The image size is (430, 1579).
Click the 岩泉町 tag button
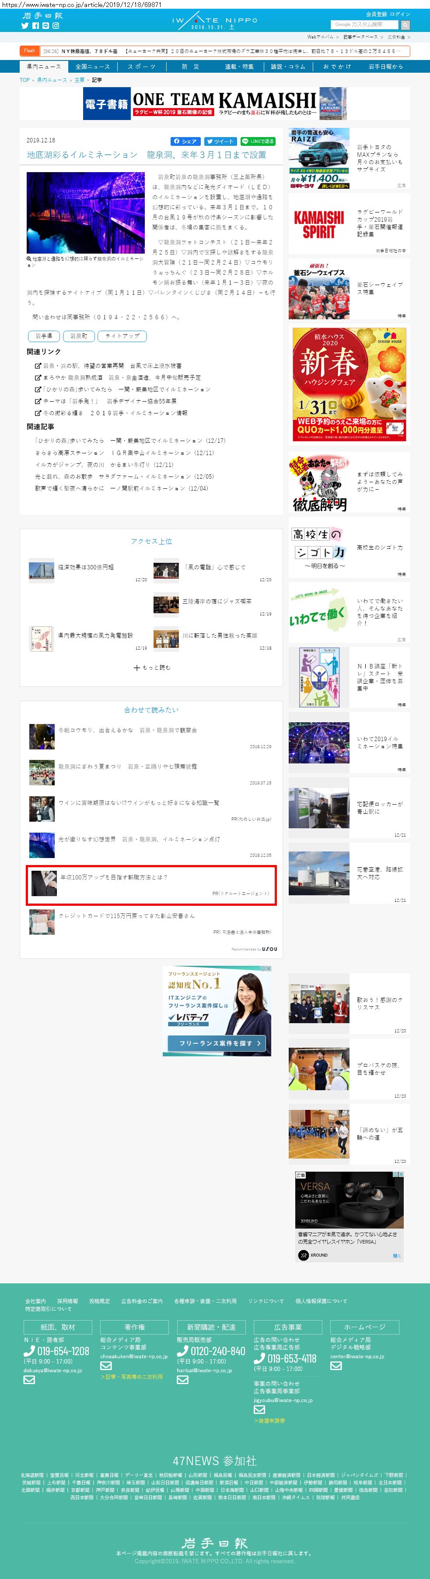tap(78, 336)
